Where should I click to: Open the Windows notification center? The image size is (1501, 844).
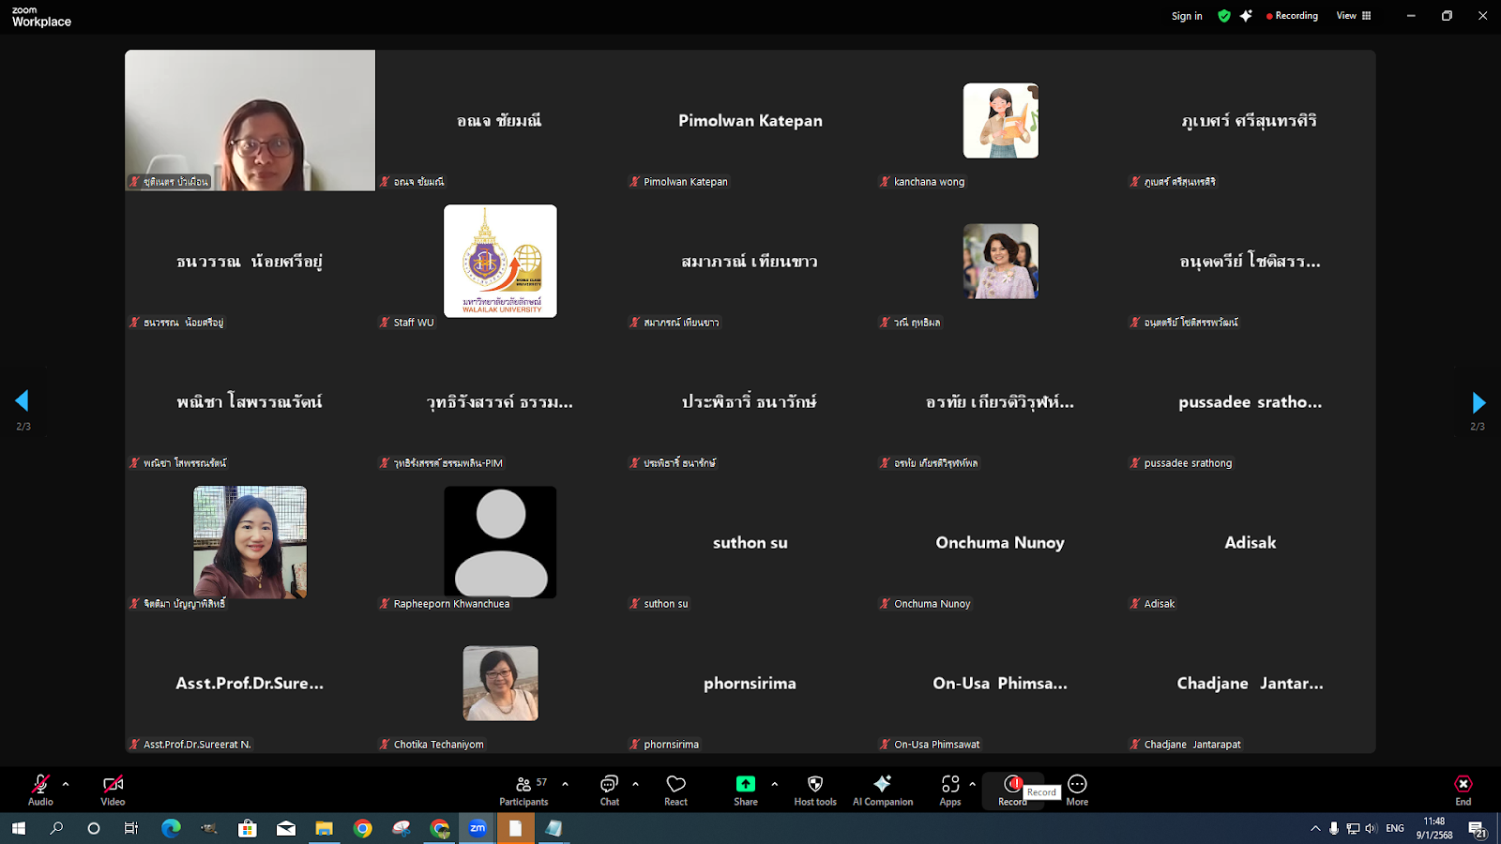1478,829
